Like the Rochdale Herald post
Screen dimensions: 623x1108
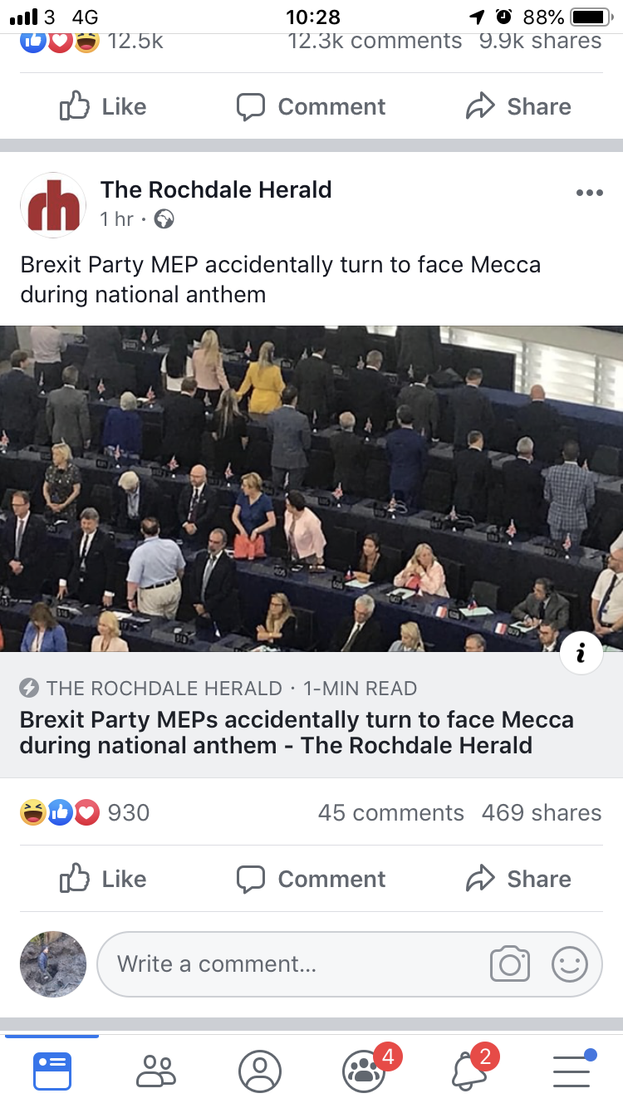tap(103, 879)
